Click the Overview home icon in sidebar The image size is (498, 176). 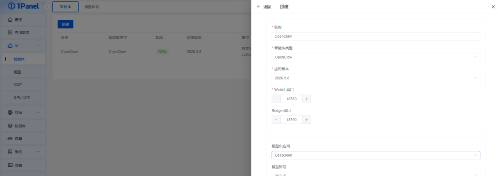click(10, 20)
